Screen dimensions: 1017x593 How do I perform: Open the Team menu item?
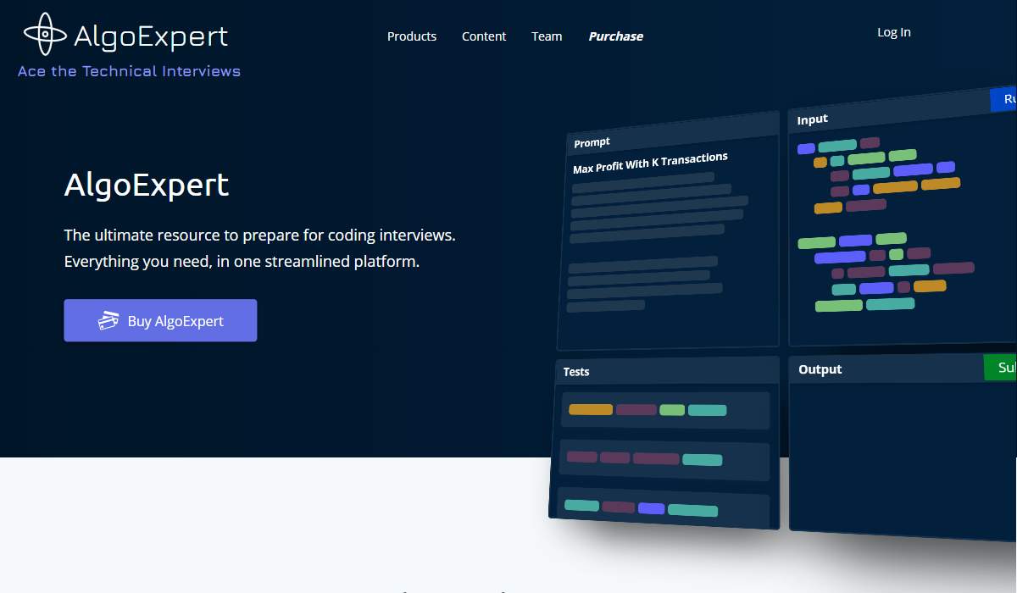547,36
